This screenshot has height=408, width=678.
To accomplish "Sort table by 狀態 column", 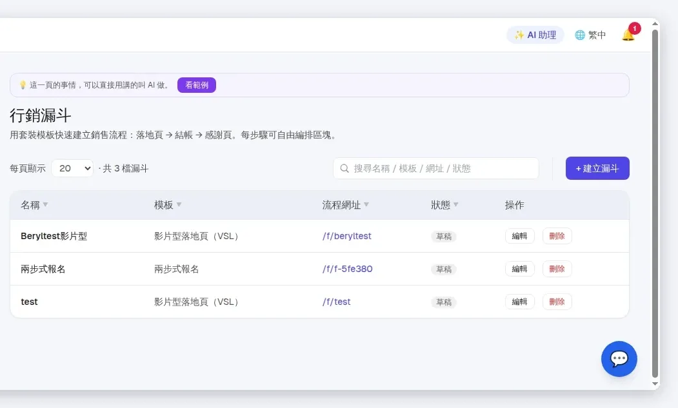I will tap(444, 205).
